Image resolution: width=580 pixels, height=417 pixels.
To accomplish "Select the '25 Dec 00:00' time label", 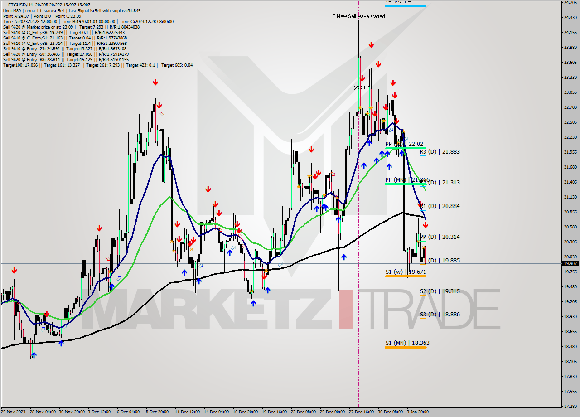I will [332, 412].
